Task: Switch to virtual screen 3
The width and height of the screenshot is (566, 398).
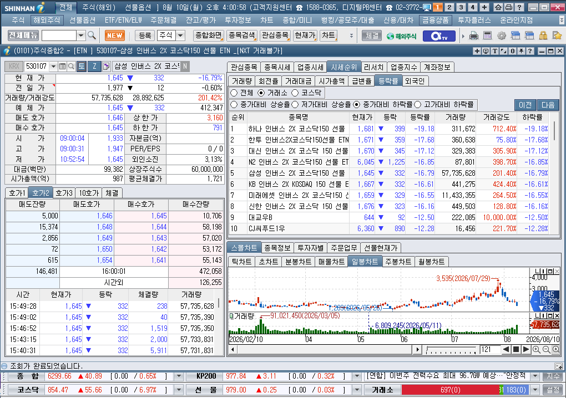Action: pyautogui.click(x=461, y=7)
